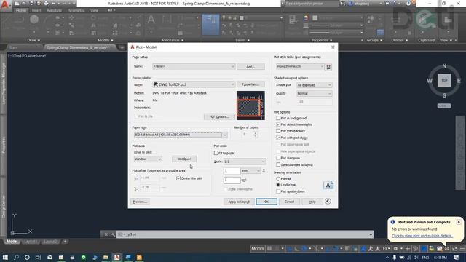466x262 pixels.
Task: Enable Plot stamp on checkbox
Action: pos(278,158)
